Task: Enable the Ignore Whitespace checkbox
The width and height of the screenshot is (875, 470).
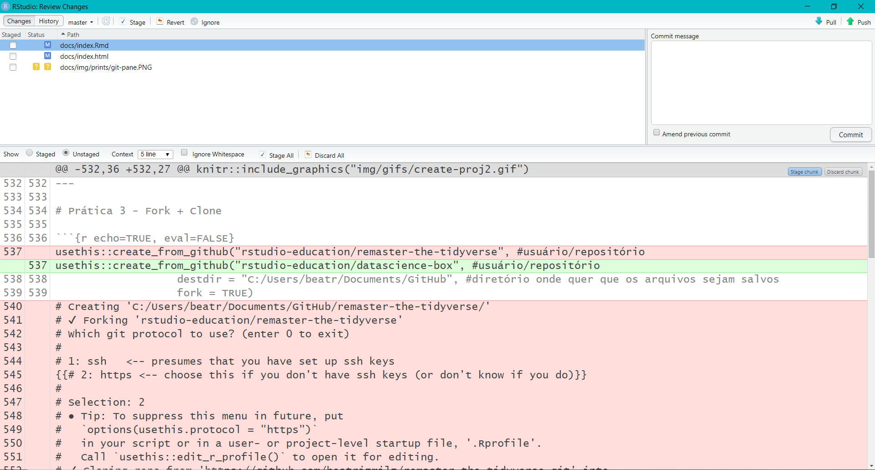Action: [184, 153]
